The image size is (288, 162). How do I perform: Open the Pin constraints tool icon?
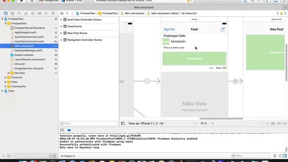(279, 123)
